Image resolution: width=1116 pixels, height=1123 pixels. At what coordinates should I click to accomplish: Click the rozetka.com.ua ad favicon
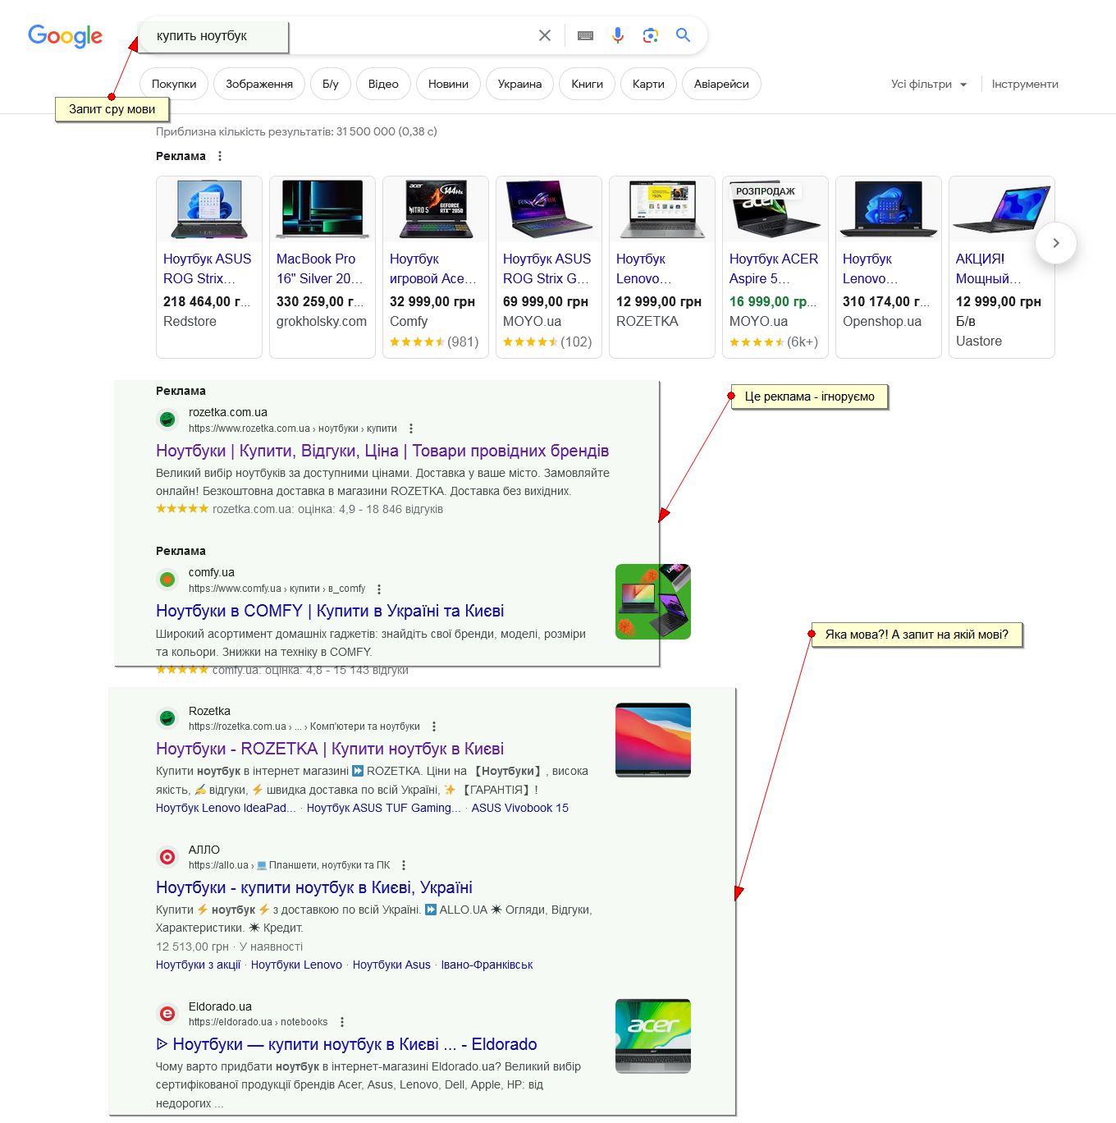click(167, 419)
